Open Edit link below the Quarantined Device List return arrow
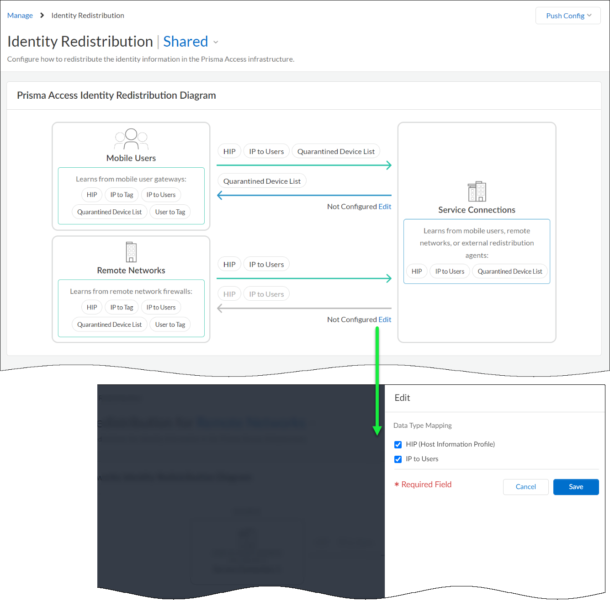 (385, 207)
